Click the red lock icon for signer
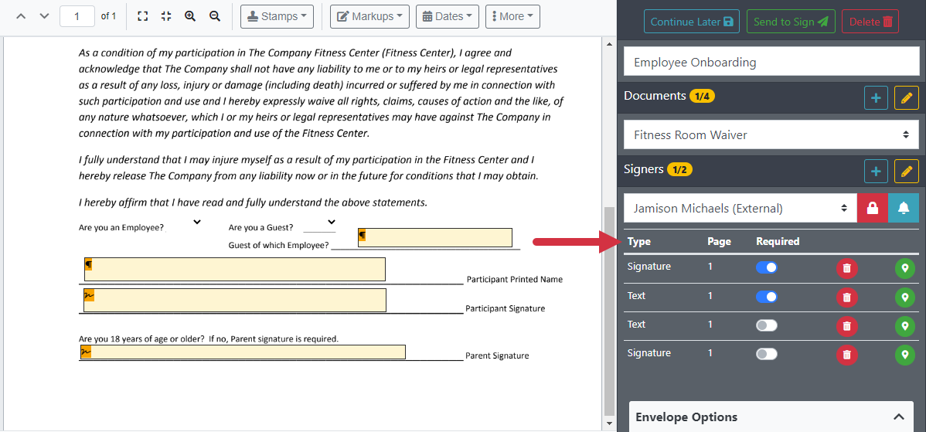926x432 pixels. coord(872,208)
